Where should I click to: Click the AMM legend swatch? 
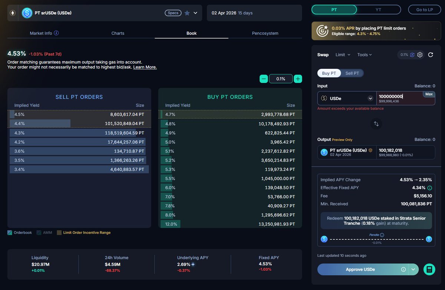(x=39, y=233)
